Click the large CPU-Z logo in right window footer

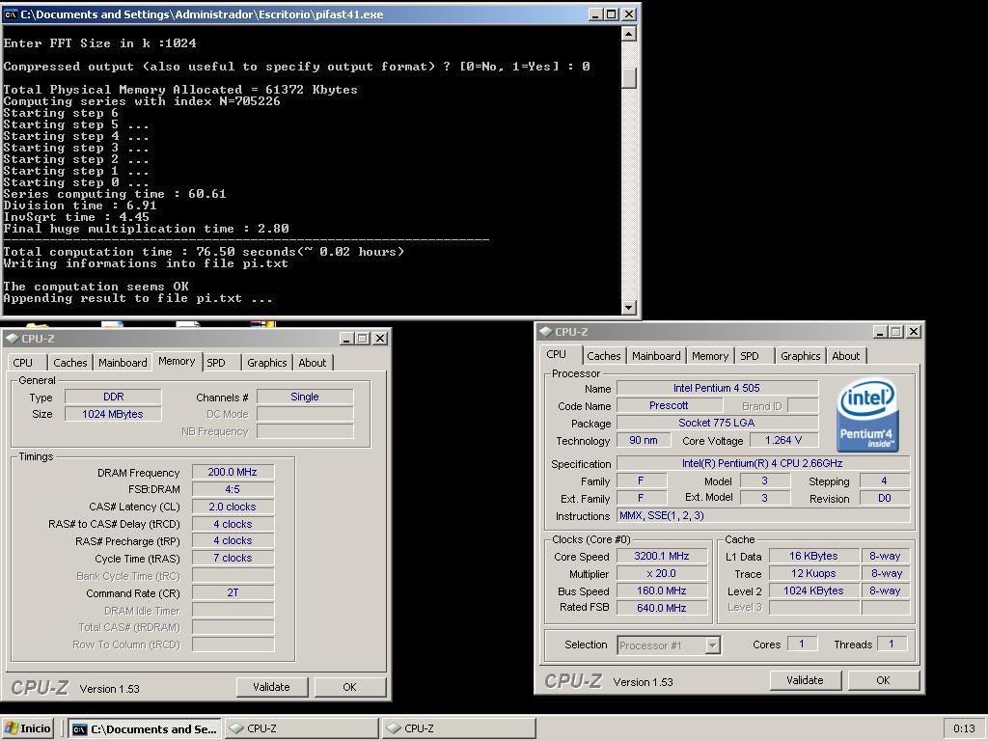[x=573, y=681]
